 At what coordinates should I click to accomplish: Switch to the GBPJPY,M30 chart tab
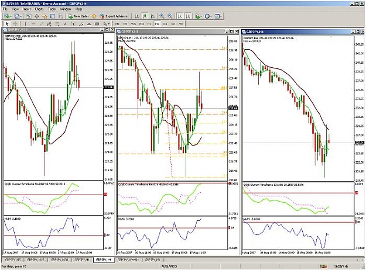click(x=59, y=259)
